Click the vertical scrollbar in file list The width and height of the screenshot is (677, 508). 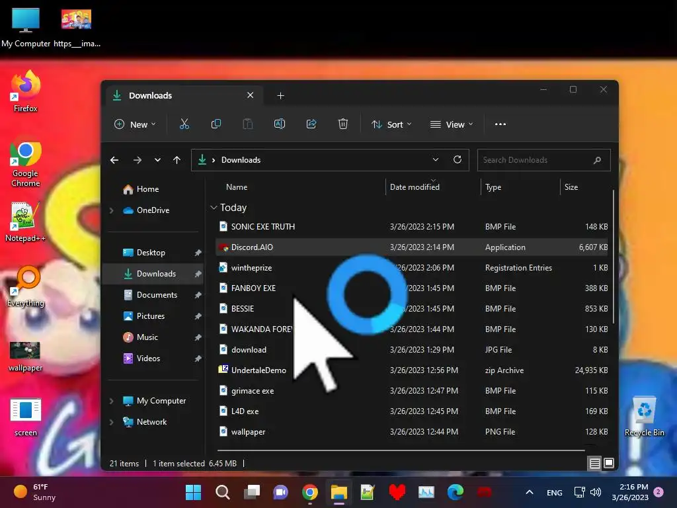(613, 257)
